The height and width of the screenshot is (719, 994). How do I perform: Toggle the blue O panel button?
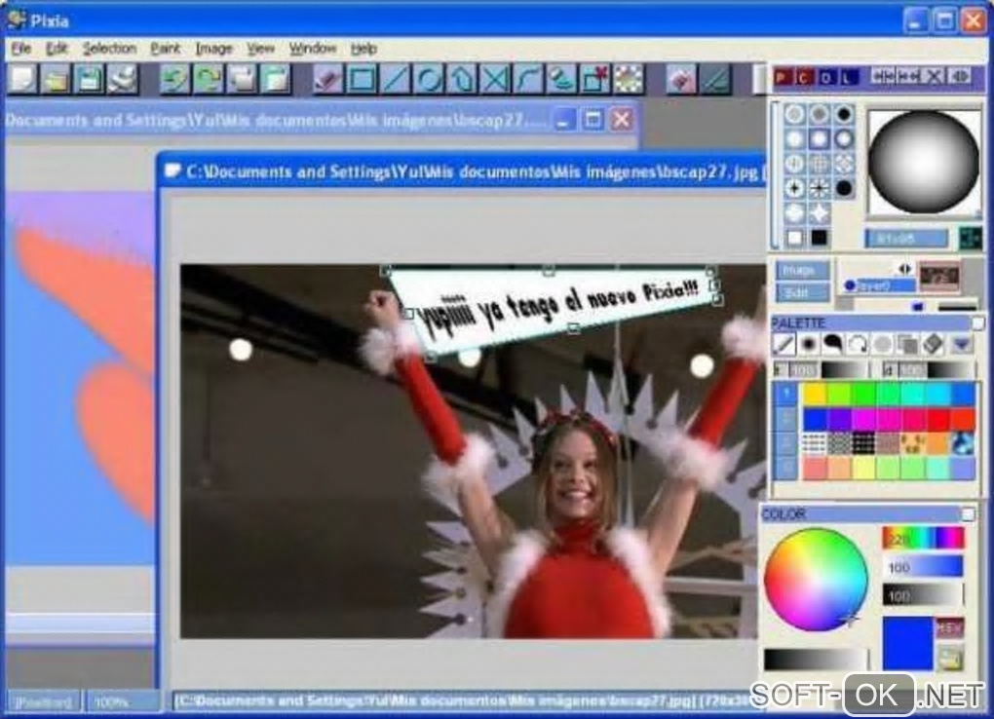[x=826, y=77]
